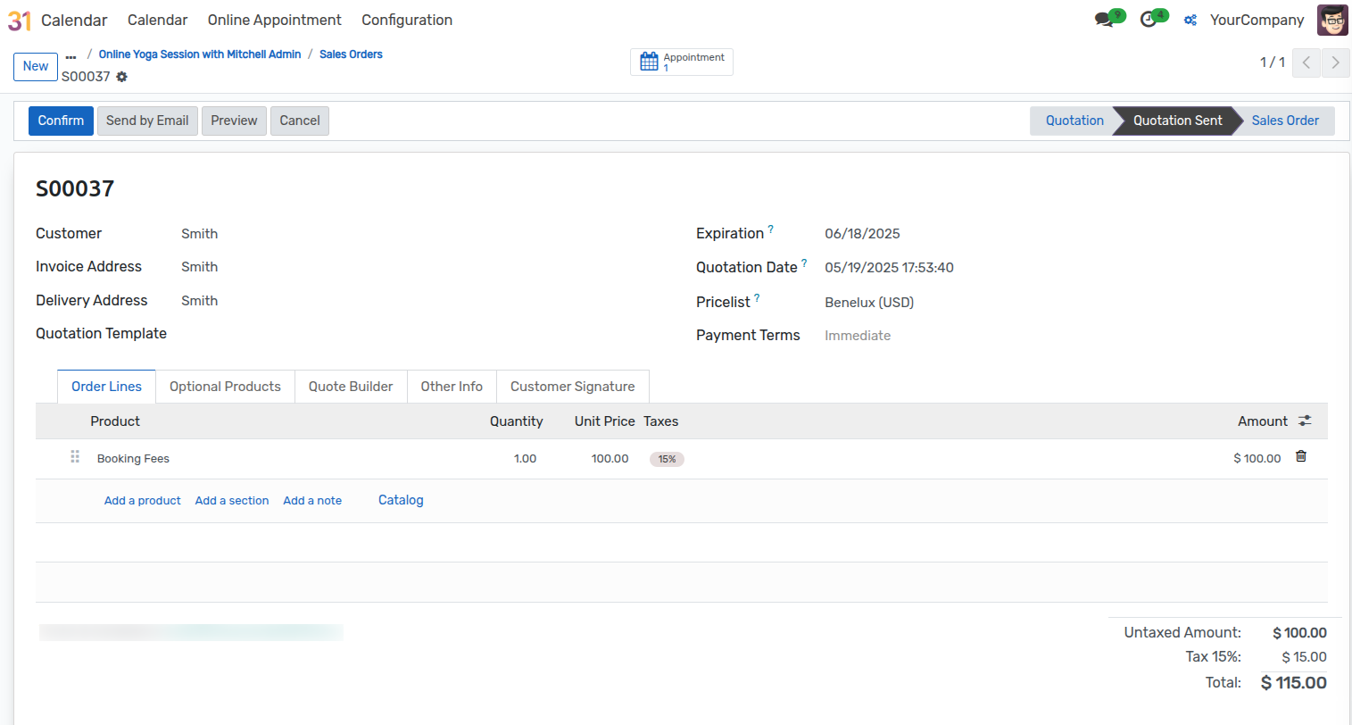
Task: Click the gear icon beside S00037
Action: [x=122, y=77]
